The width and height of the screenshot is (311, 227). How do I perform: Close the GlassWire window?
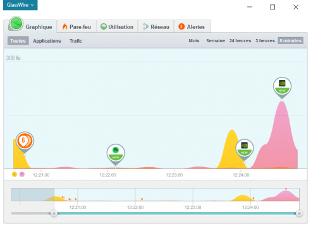pos(296,7)
